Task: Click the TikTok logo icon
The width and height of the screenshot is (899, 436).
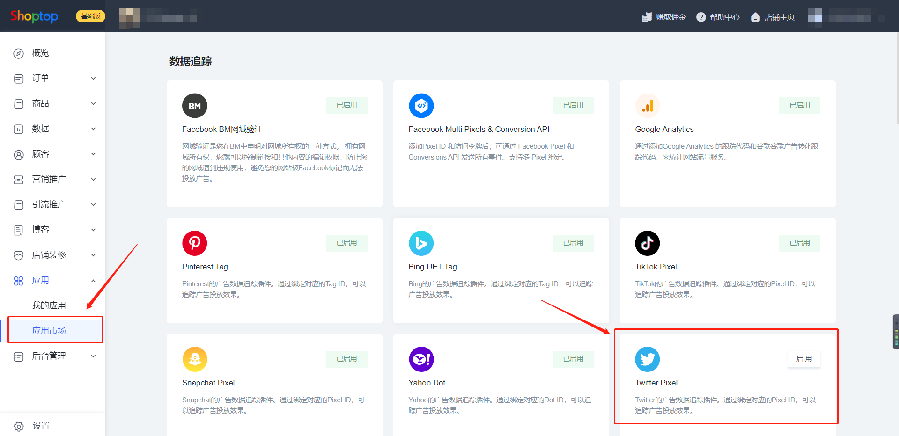Action: pyautogui.click(x=648, y=243)
